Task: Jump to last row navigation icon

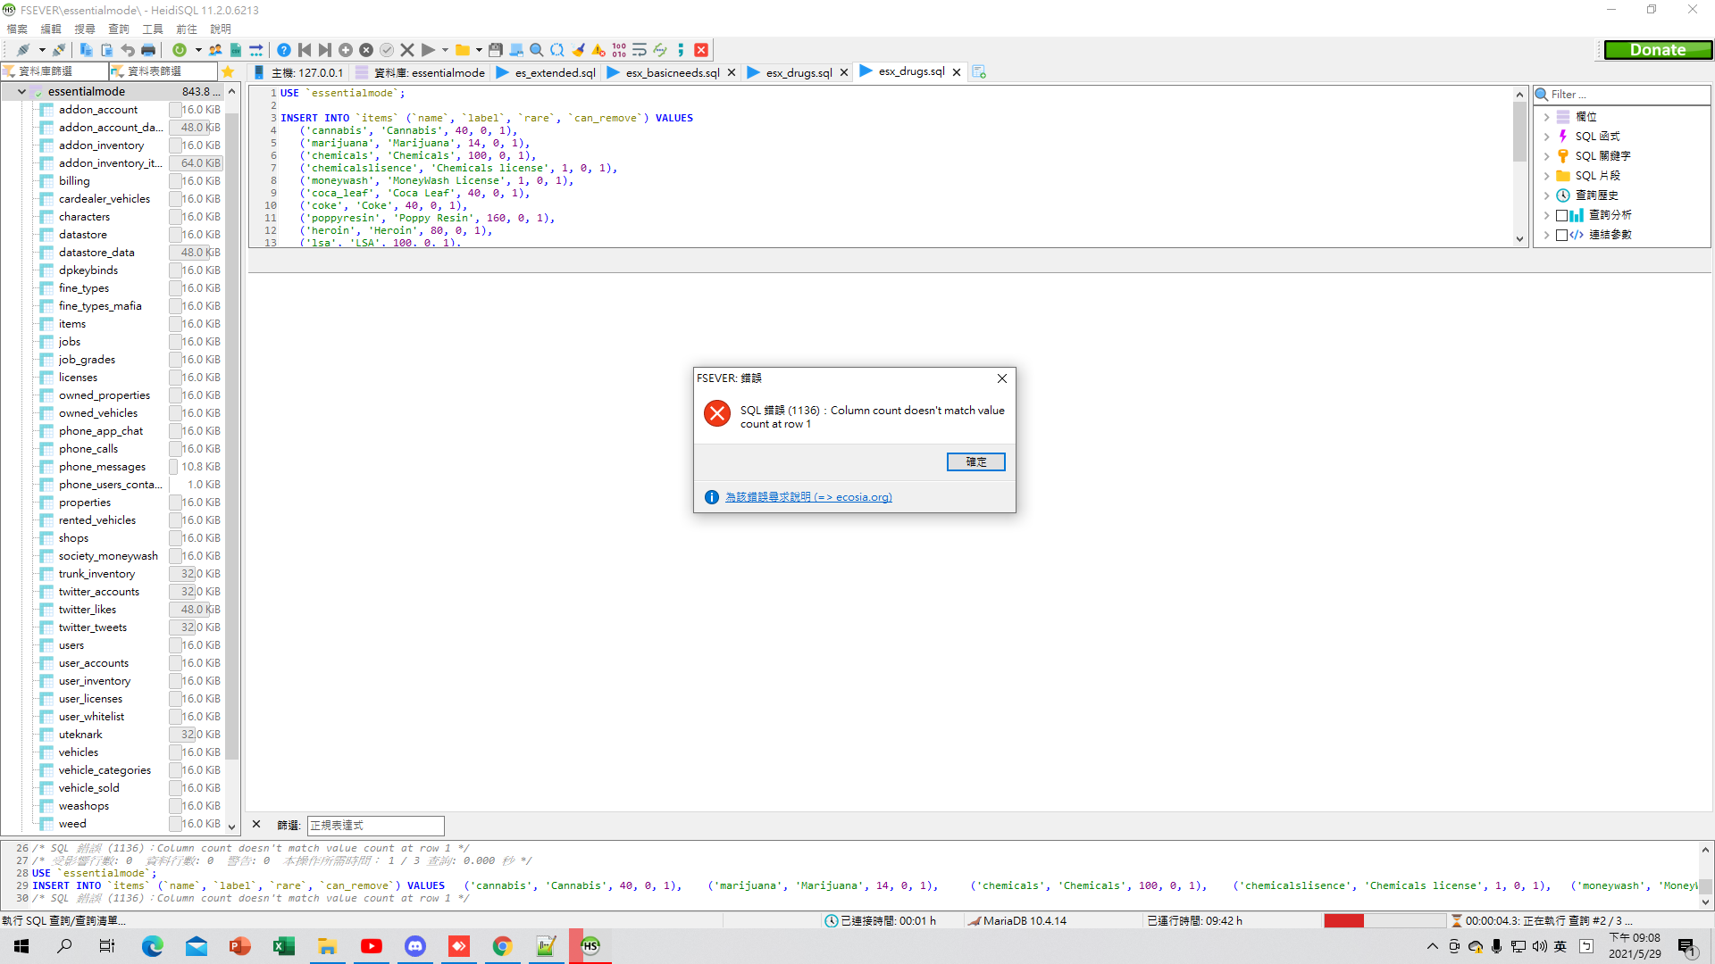Action: click(325, 50)
